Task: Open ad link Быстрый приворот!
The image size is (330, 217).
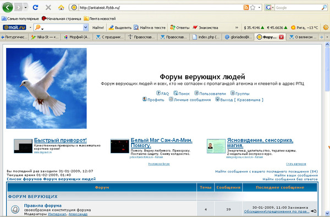Action: pos(60,140)
